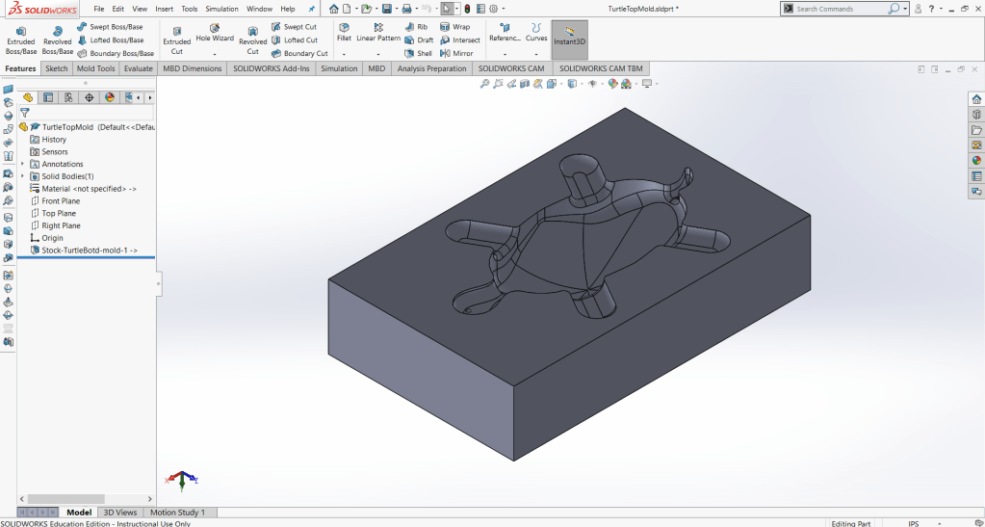Image resolution: width=985 pixels, height=527 pixels.
Task: Click the Revolved Cut tool
Action: click(253, 35)
